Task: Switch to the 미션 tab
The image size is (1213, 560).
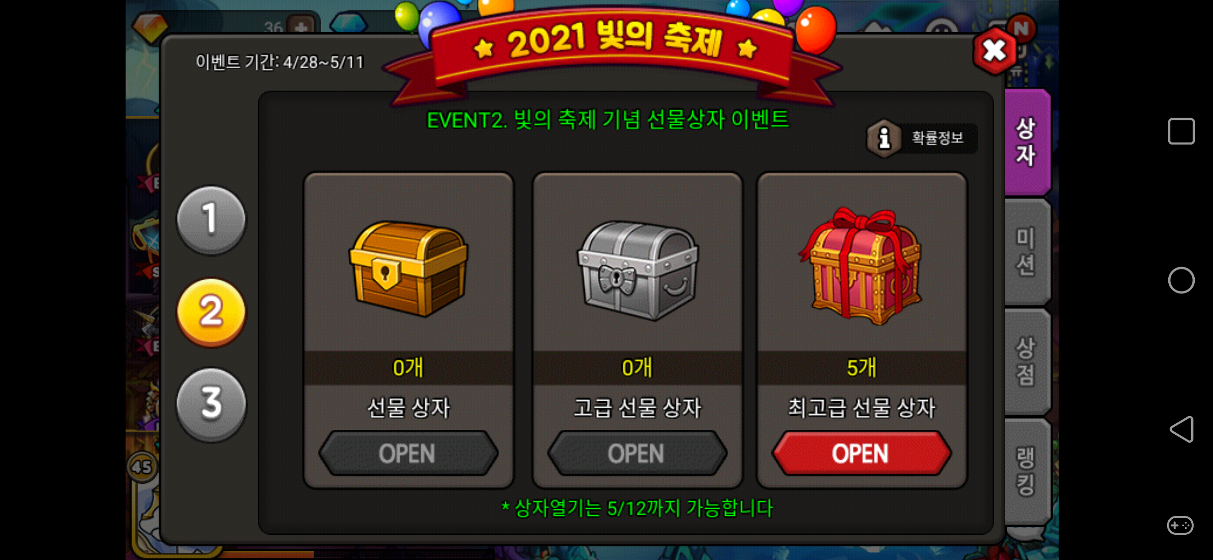Action: [1026, 252]
